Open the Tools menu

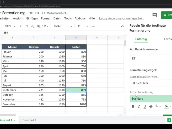point(68,18)
